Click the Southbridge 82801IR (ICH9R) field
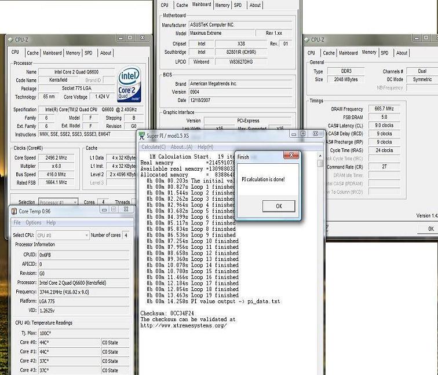Image resolution: width=438 pixels, height=375 pixels. click(241, 52)
